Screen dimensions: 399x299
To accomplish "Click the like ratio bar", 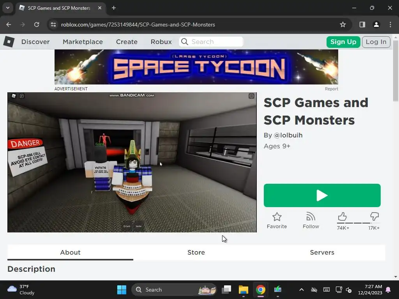I will pos(358,223).
